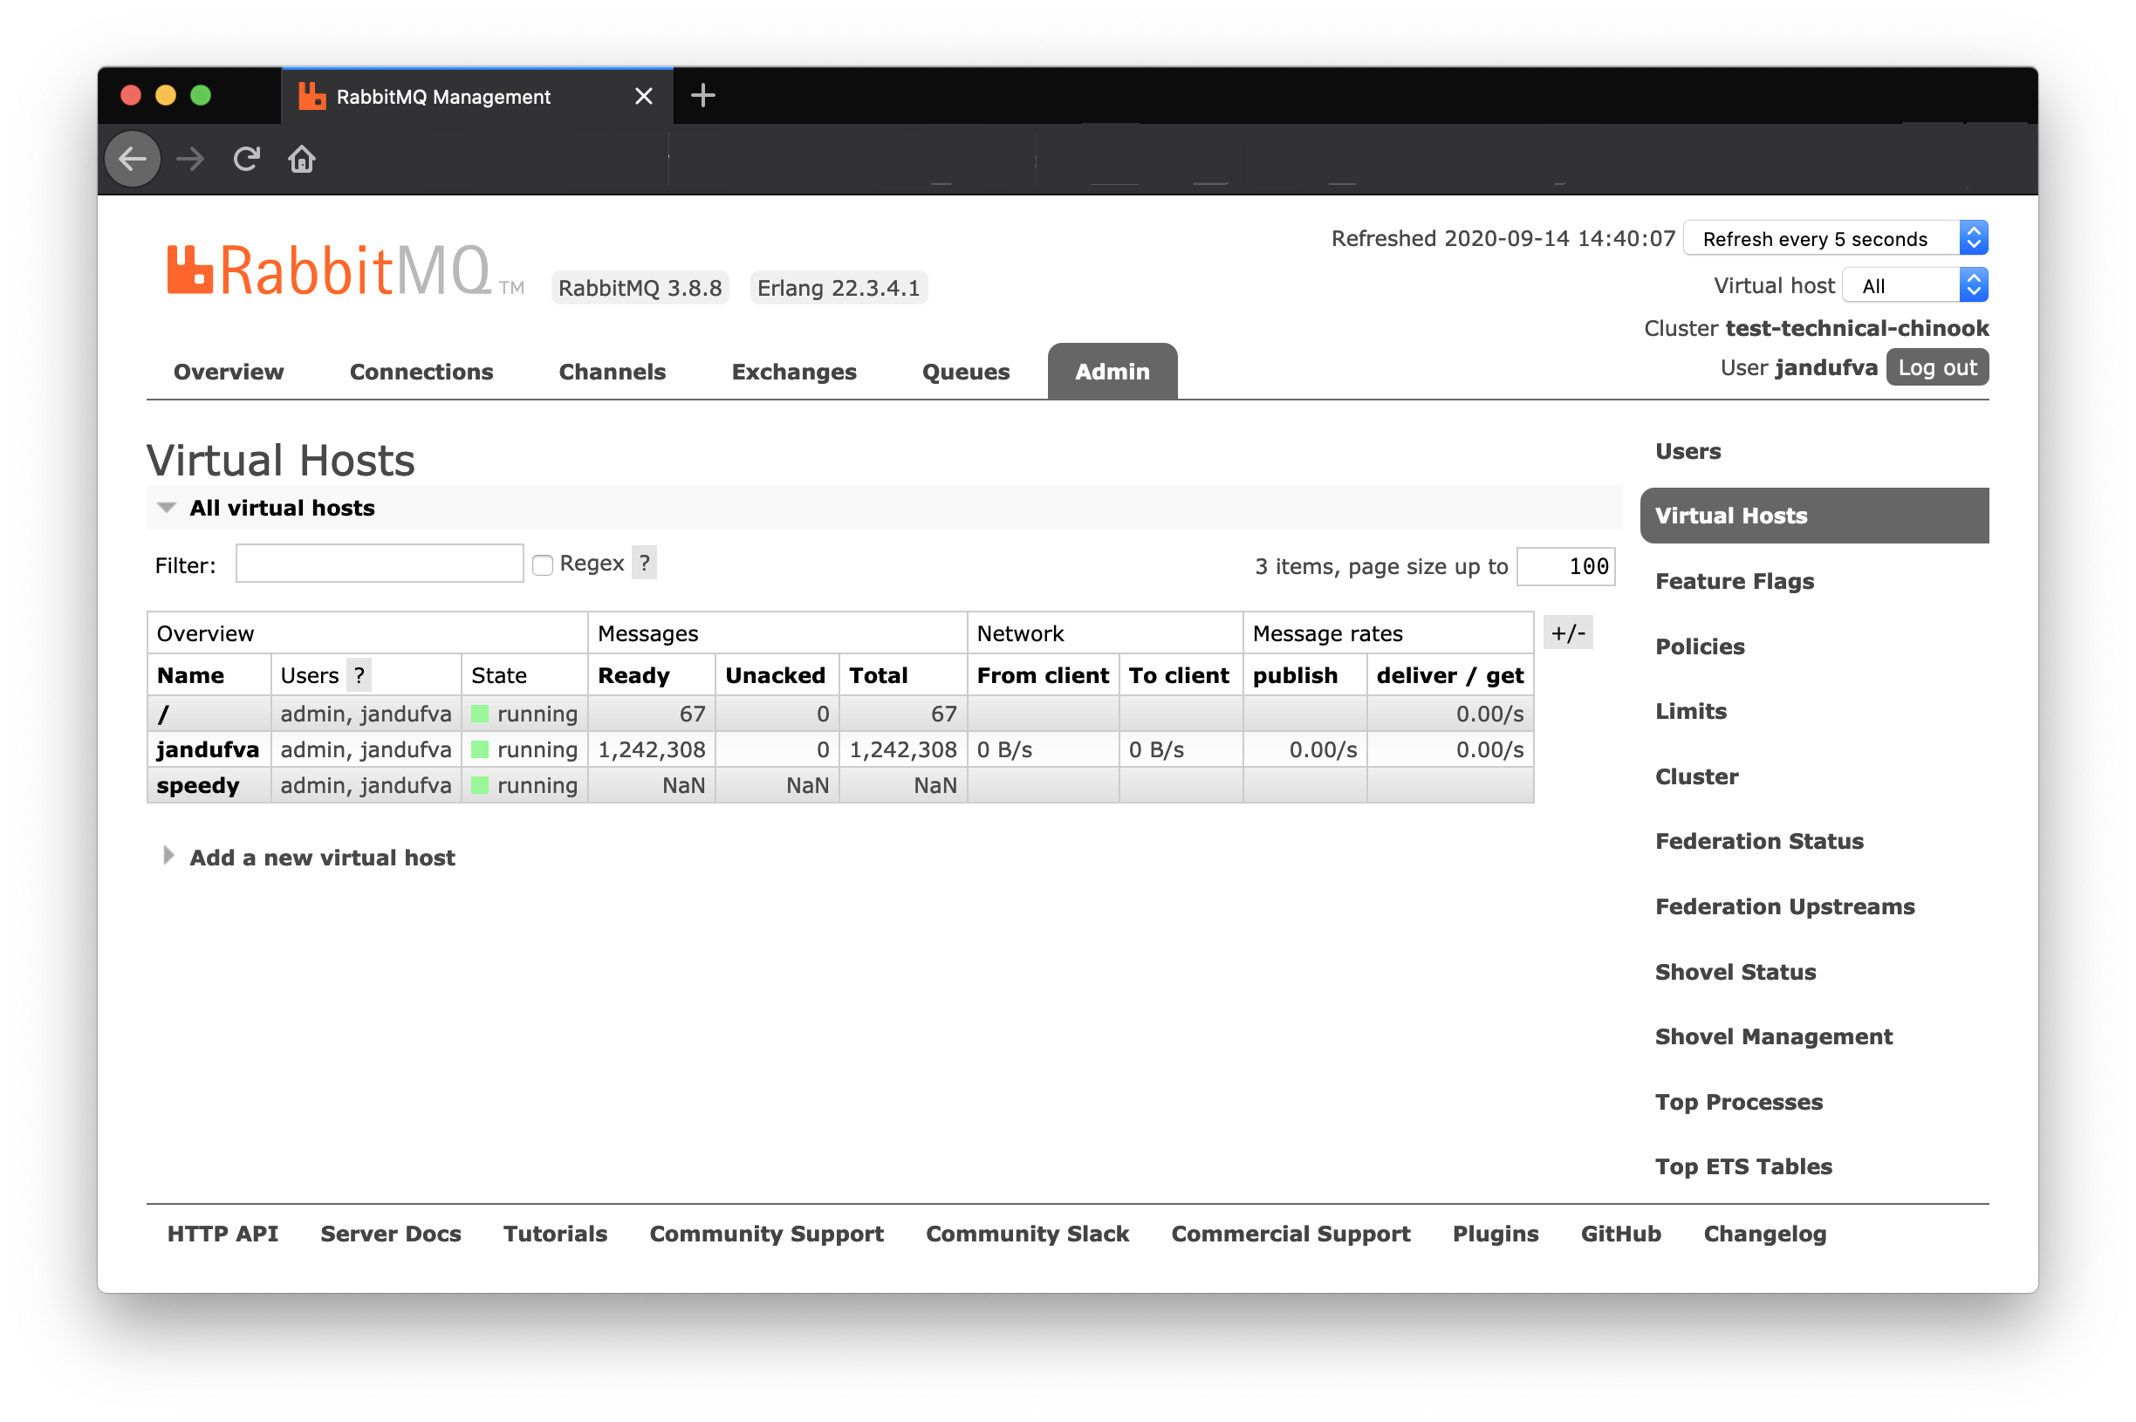Click the 1,242,308 Ready value for jandufva
The image size is (2136, 1422).
(651, 749)
